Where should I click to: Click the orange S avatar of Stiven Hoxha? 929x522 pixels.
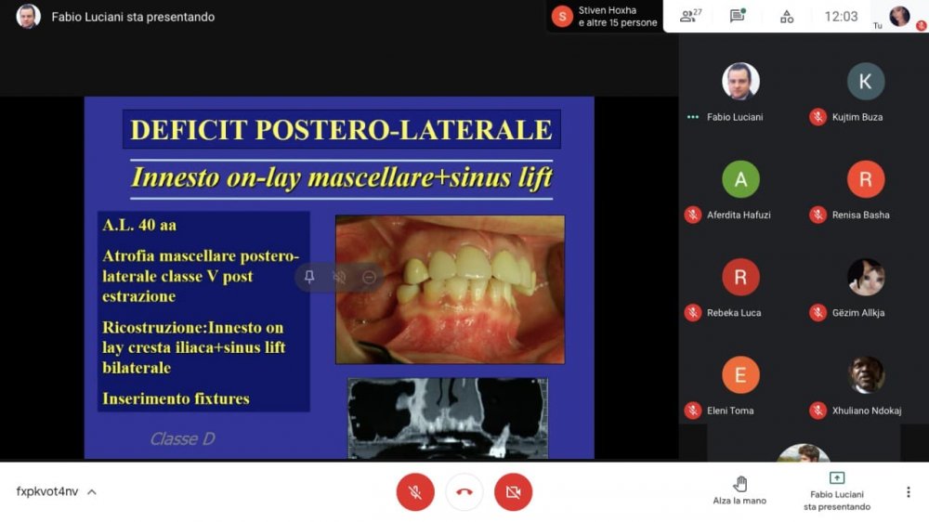click(x=562, y=16)
